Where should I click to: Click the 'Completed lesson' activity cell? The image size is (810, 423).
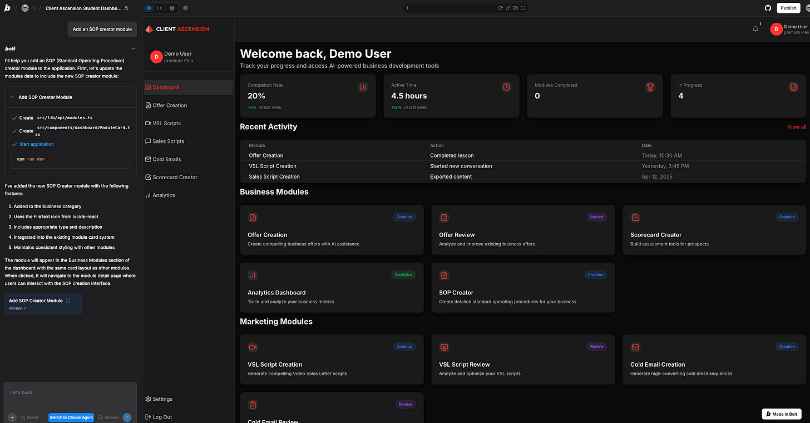tap(452, 155)
